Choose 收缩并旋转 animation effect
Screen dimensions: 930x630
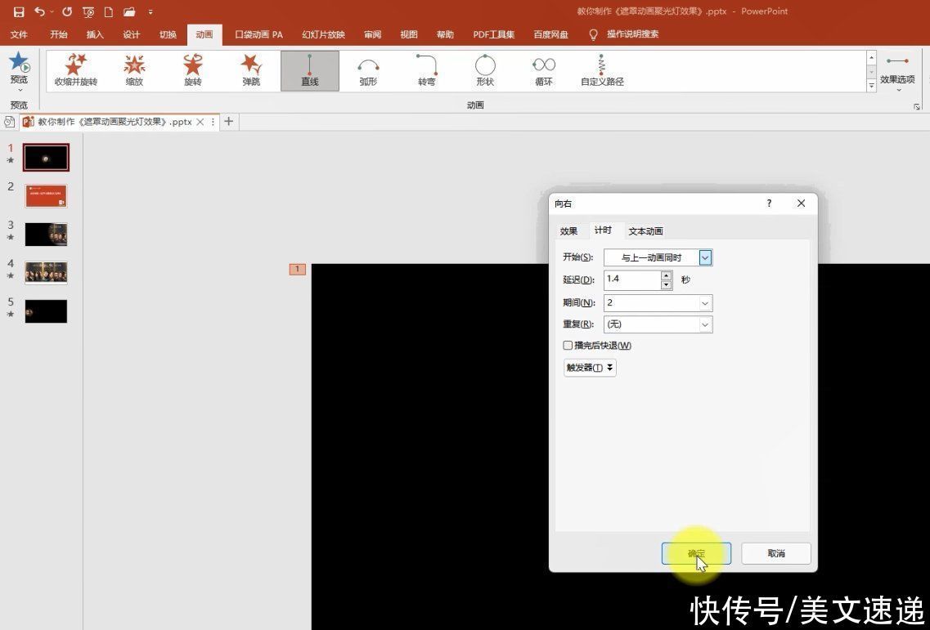pyautogui.click(x=75, y=69)
